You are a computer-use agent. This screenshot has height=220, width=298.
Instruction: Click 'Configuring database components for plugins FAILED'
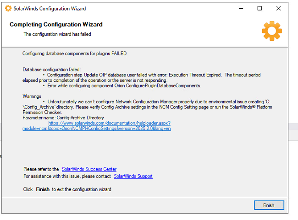click(74, 54)
